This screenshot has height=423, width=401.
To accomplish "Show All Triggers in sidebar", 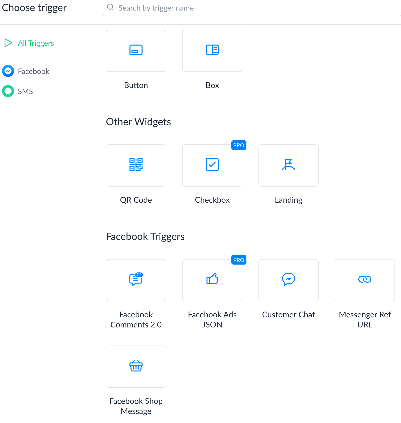I will [36, 43].
